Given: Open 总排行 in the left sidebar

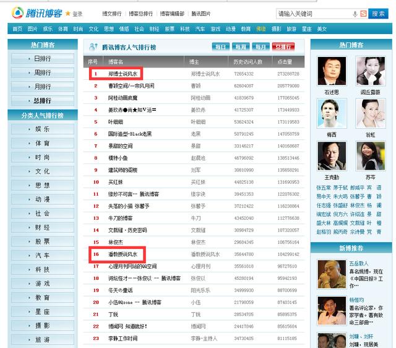Looking at the screenshot, I should point(43,101).
